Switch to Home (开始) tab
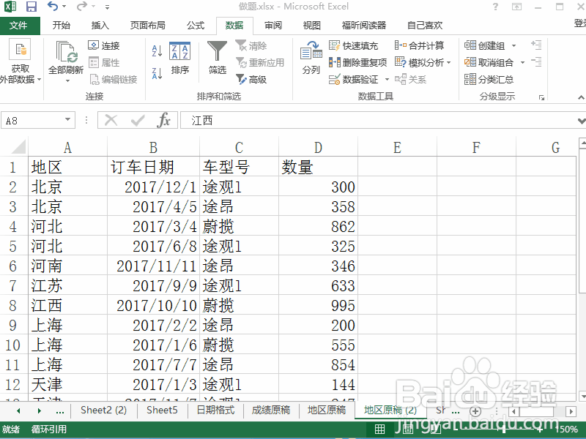The width and height of the screenshot is (586, 439). coord(62,26)
